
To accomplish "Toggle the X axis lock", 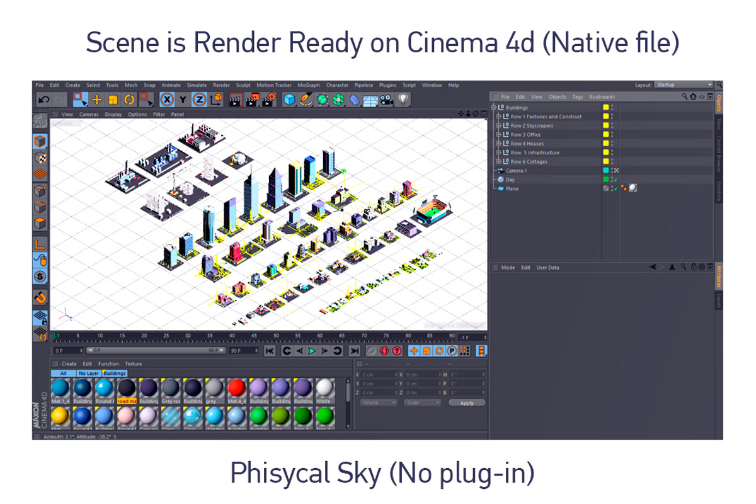I will tap(166, 100).
